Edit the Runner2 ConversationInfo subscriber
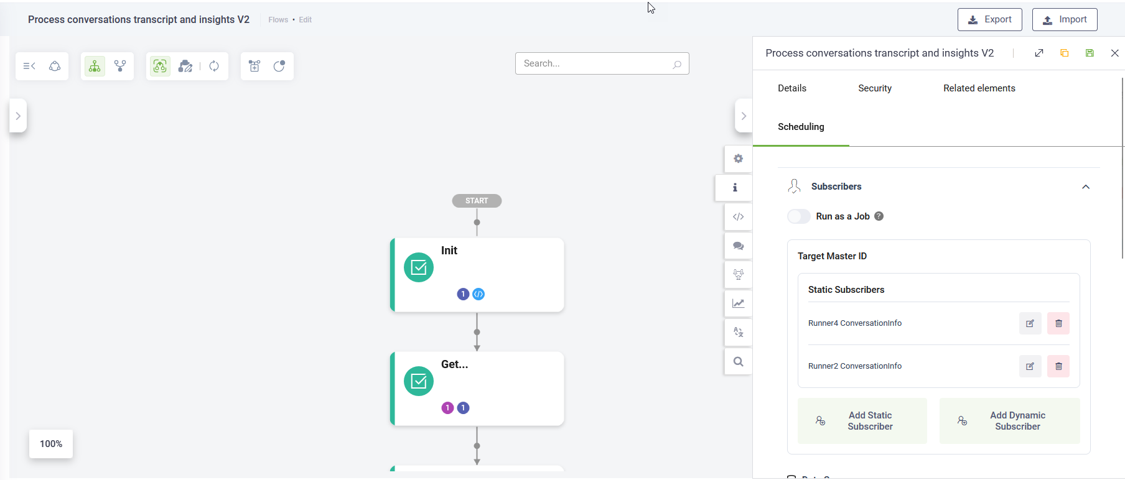 (1030, 366)
